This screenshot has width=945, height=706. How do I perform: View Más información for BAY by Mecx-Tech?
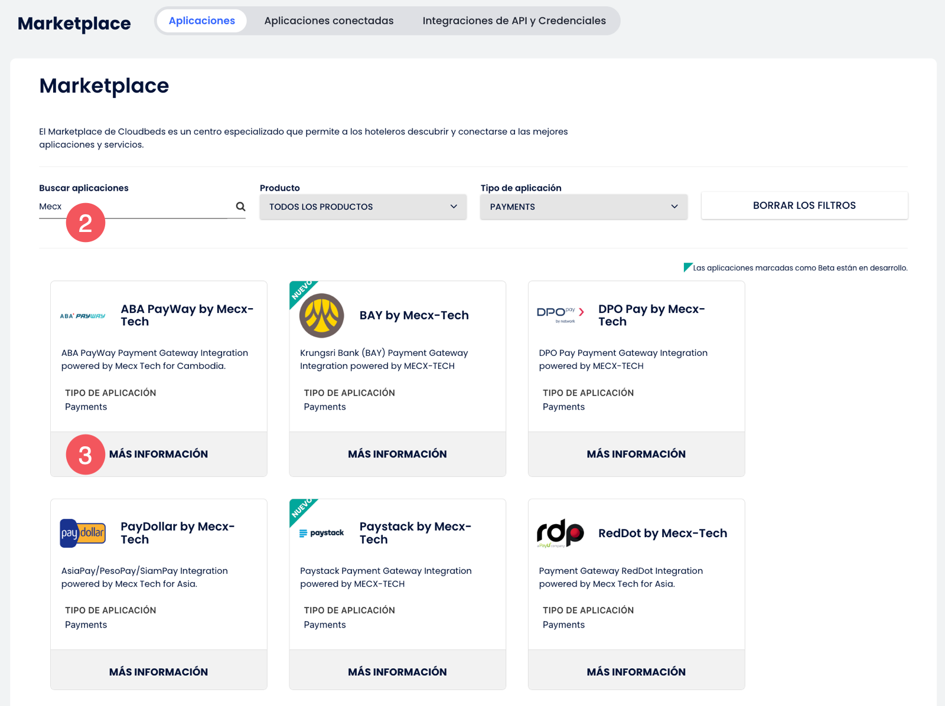click(397, 454)
